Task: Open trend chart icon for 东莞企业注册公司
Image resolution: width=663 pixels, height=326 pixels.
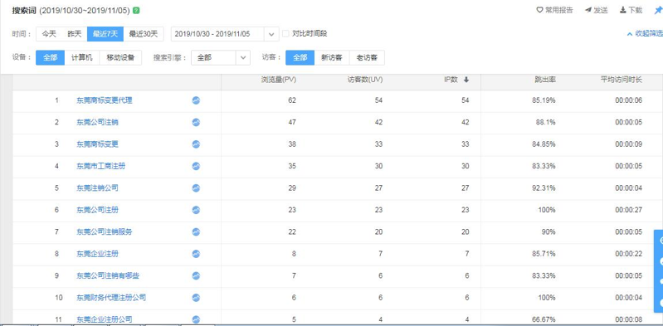Action: click(196, 319)
